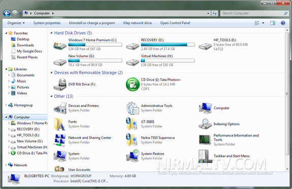Click the C: drive usage bar
Image resolution: width=292 pixels, height=189 pixels.
coord(95,45)
